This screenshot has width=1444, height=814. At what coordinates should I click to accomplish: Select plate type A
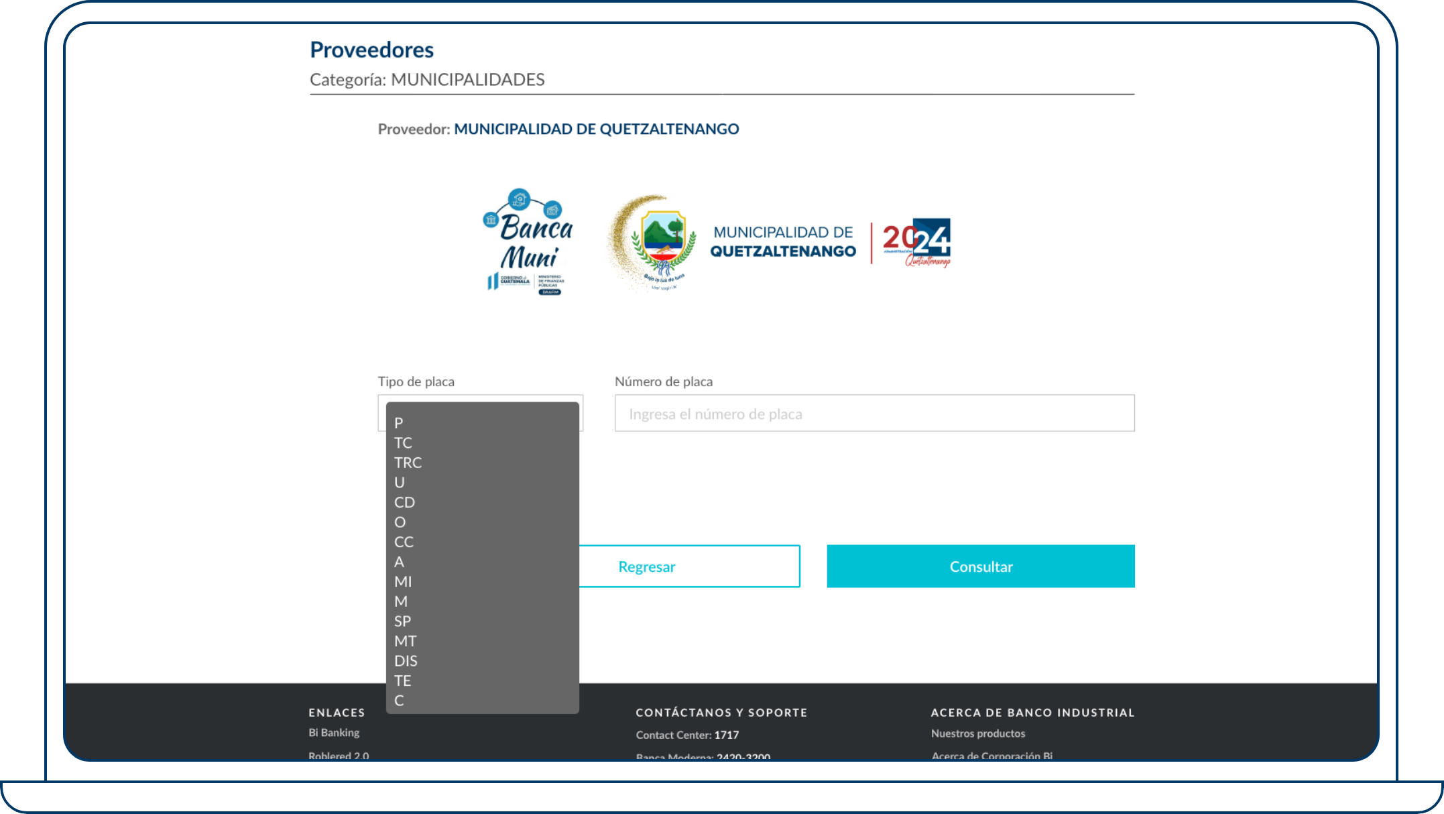[482, 562]
